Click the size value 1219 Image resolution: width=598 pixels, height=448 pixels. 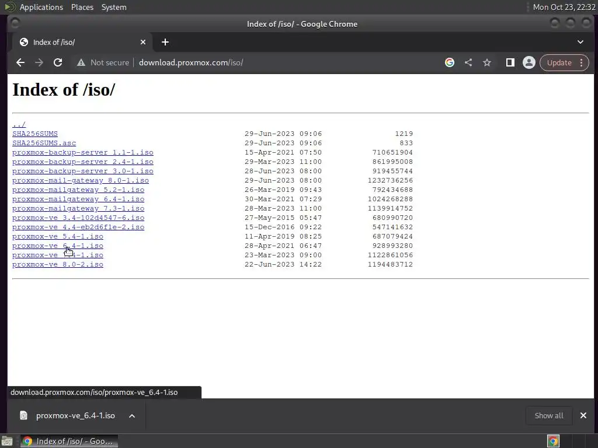tap(404, 134)
